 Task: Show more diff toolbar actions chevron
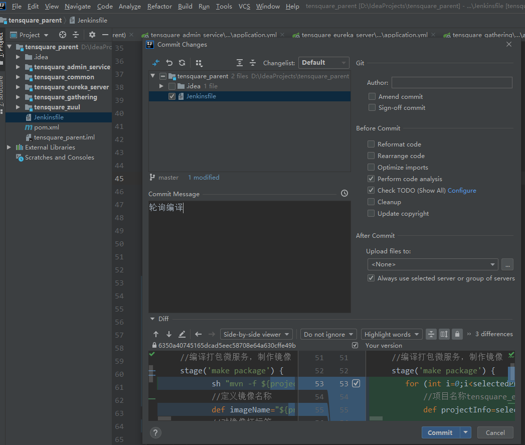469,334
